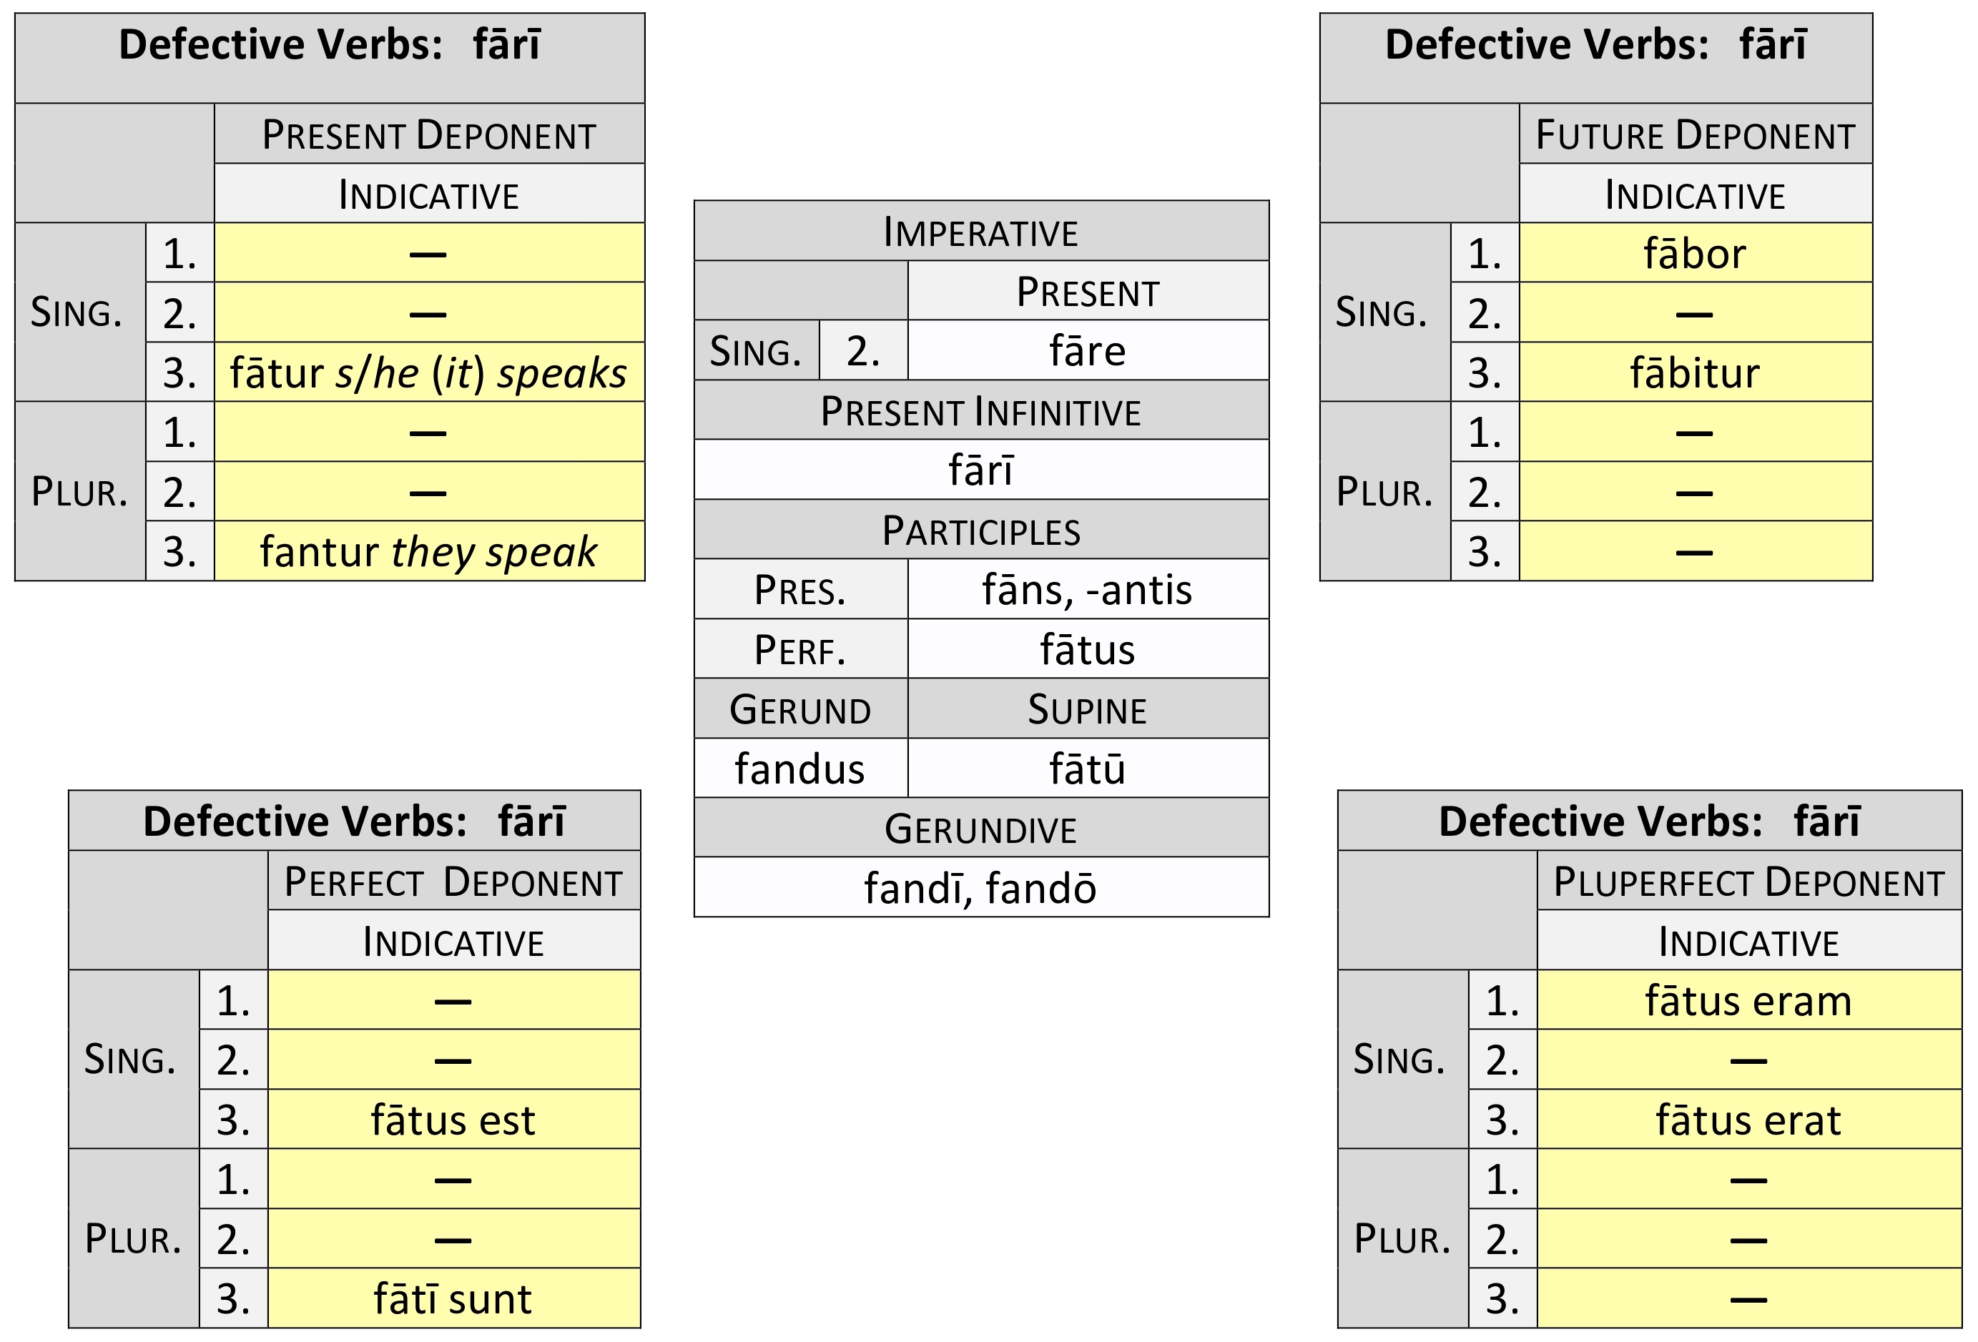
Task: Click the 'Future Deponent' column header
Action: click(x=1695, y=134)
